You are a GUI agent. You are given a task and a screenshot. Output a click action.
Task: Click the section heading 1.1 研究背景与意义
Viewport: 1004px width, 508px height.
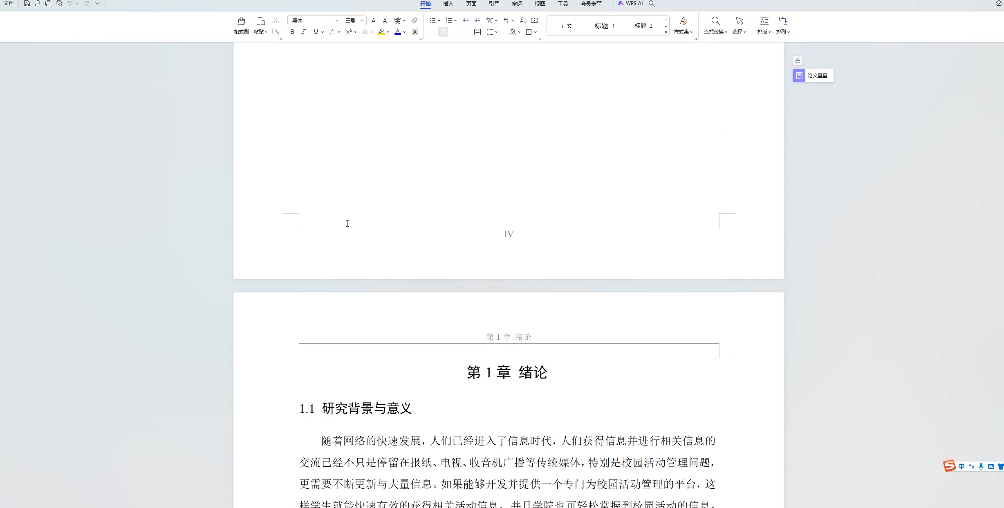pyautogui.click(x=355, y=408)
